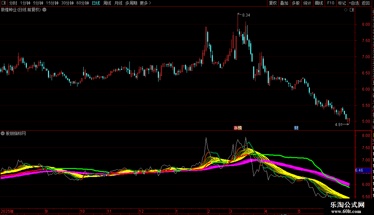Viewport: 374px width, 215px height.
Task: Click the panel layout icon at top-left
Action: click(4, 3)
